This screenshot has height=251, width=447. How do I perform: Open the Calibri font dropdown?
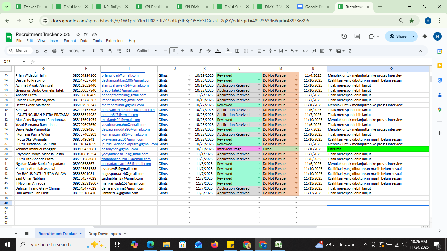(x=147, y=51)
